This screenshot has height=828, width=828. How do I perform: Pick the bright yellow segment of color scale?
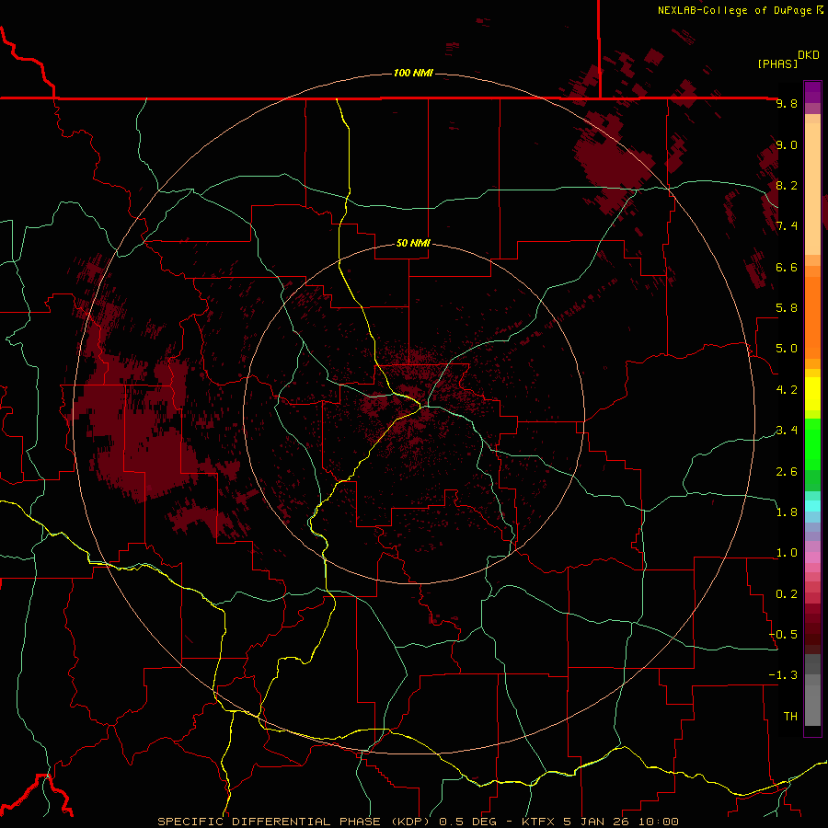point(812,394)
